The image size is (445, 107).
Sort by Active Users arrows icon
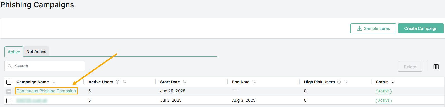[124, 82]
